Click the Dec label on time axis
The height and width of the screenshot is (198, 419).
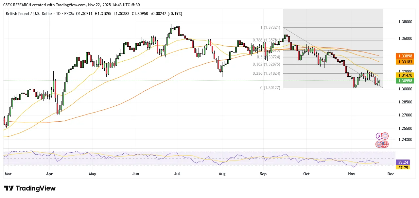click(391, 174)
